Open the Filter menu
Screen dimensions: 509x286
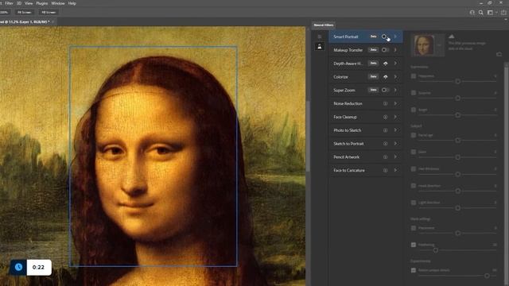tap(9, 3)
